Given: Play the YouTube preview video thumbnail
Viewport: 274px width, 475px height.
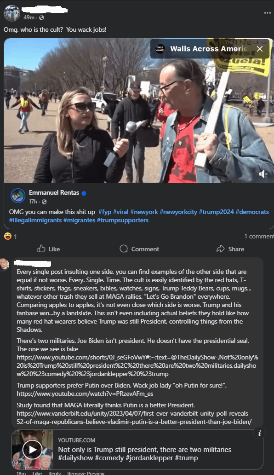Looking at the screenshot, I should (x=32, y=450).
